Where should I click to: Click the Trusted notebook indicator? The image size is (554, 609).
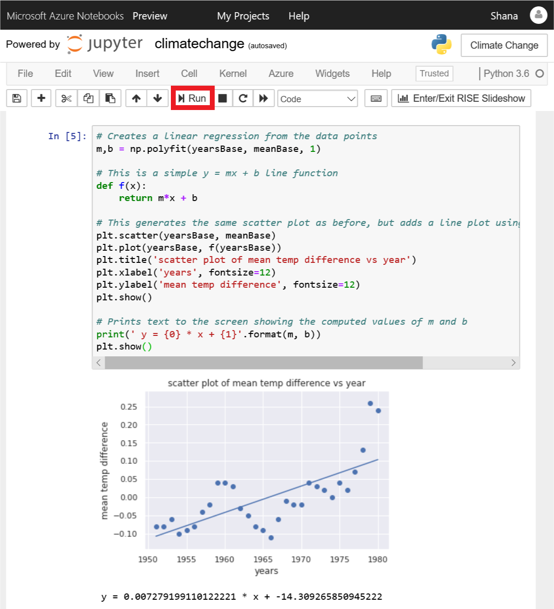[434, 74]
